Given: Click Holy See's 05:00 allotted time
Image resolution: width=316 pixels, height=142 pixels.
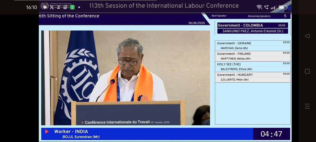Looking at the screenshot, I should (x=286, y=63).
